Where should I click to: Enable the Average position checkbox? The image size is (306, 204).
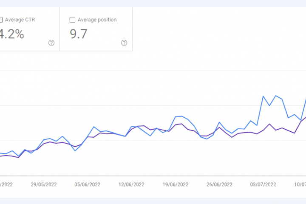(x=72, y=20)
